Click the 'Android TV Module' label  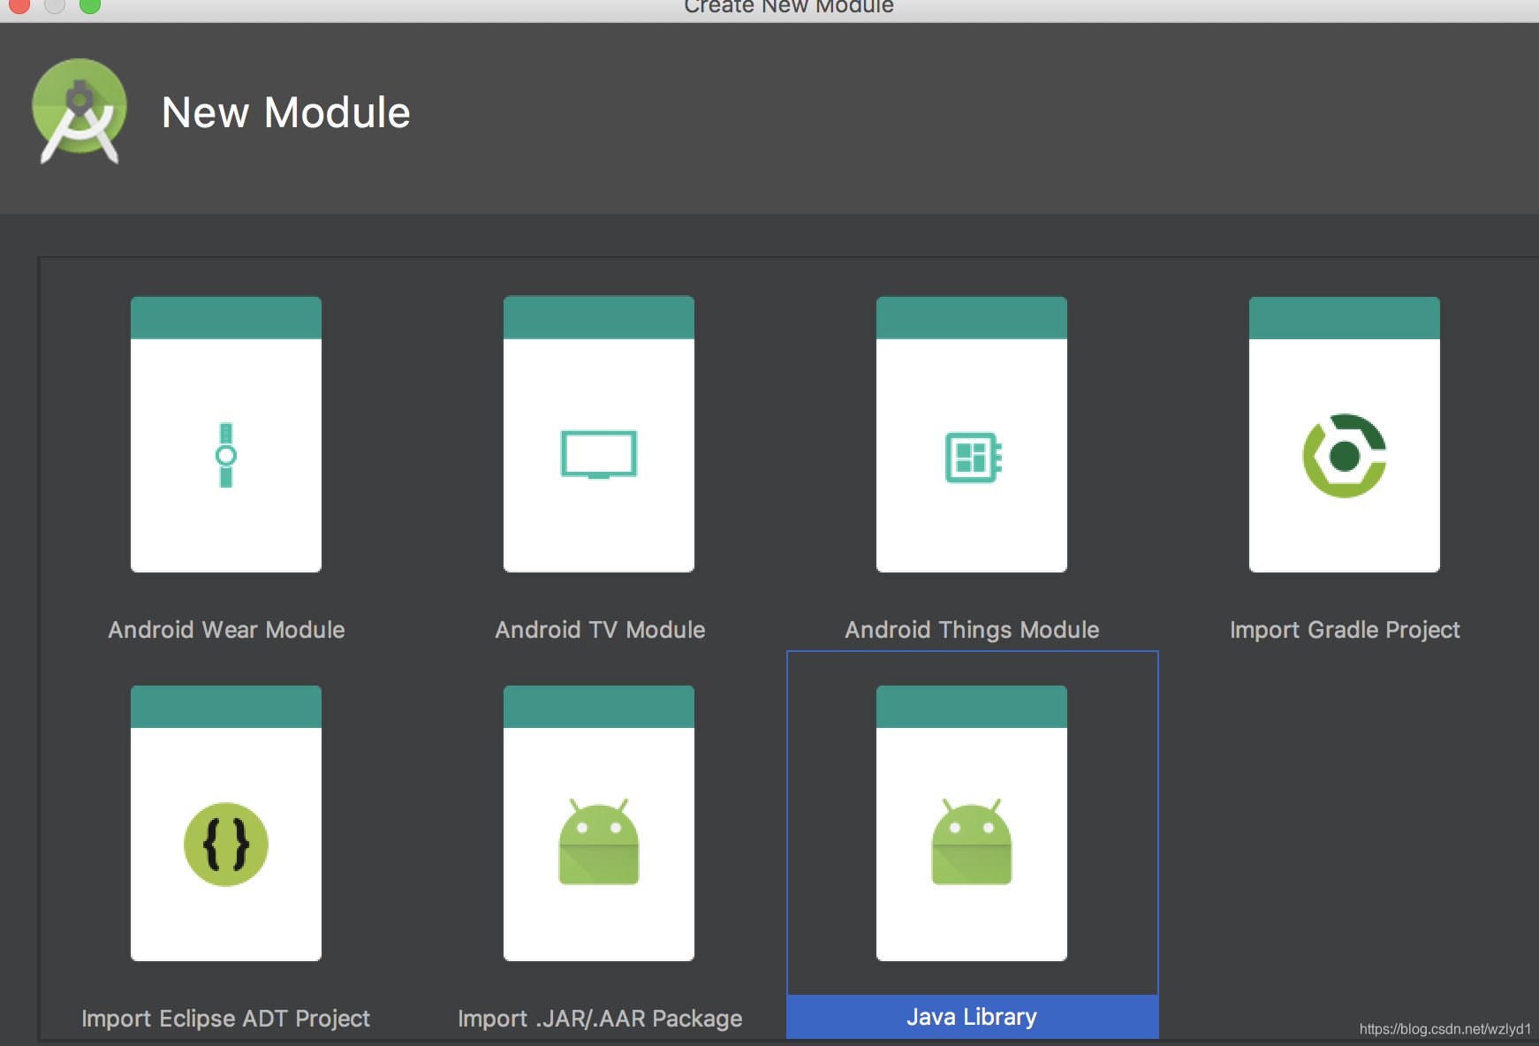click(x=600, y=630)
